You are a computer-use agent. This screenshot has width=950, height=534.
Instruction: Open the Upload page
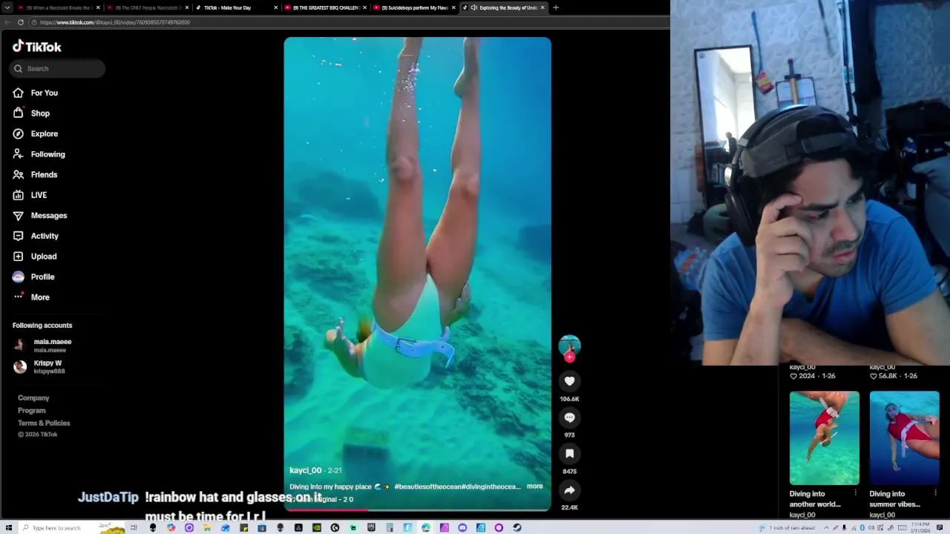34,256
